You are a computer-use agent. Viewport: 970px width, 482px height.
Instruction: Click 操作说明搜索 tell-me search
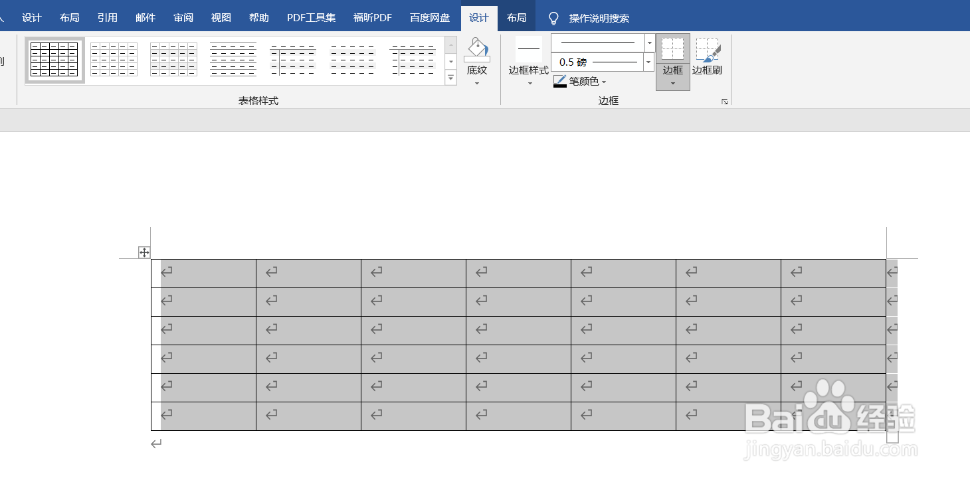pyautogui.click(x=600, y=17)
